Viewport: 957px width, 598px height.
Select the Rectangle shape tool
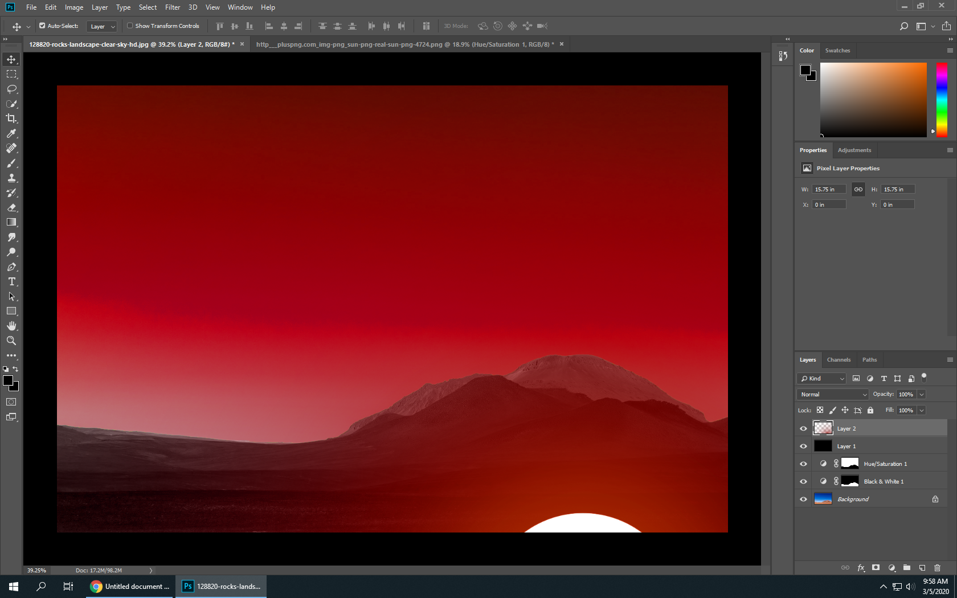[11, 311]
